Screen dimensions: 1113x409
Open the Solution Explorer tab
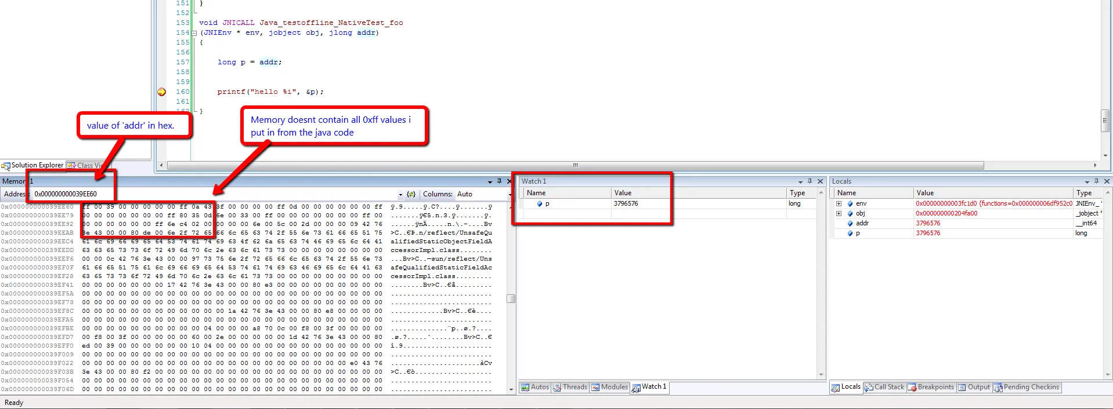[x=32, y=165]
